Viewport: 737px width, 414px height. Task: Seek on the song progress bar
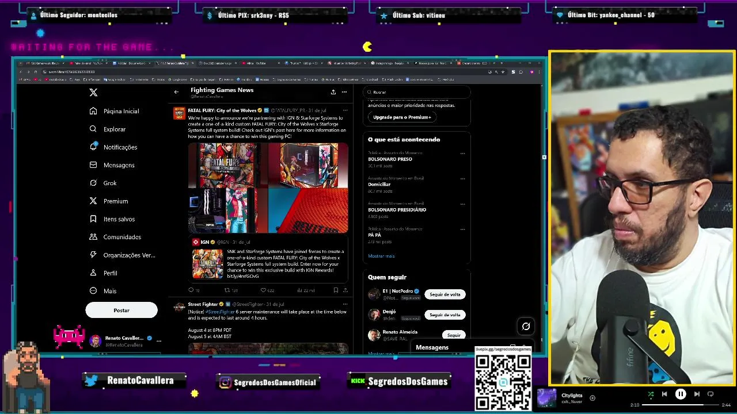point(681,405)
